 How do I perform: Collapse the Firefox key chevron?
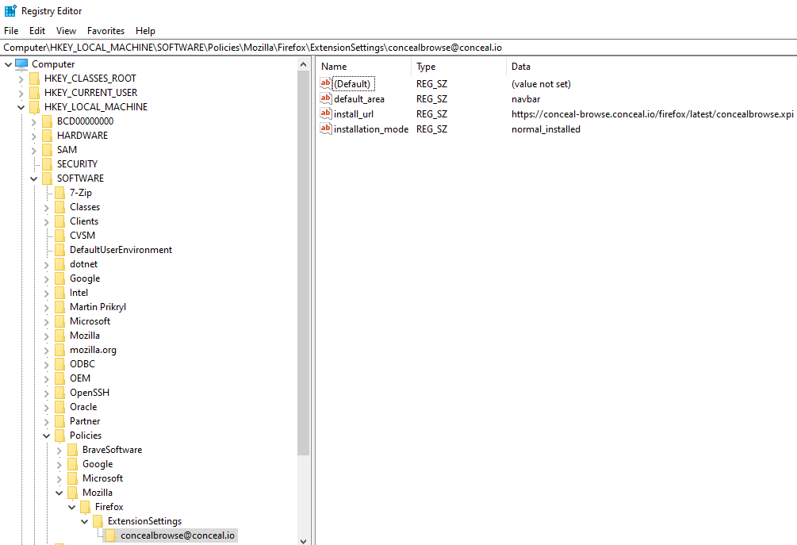(x=71, y=507)
